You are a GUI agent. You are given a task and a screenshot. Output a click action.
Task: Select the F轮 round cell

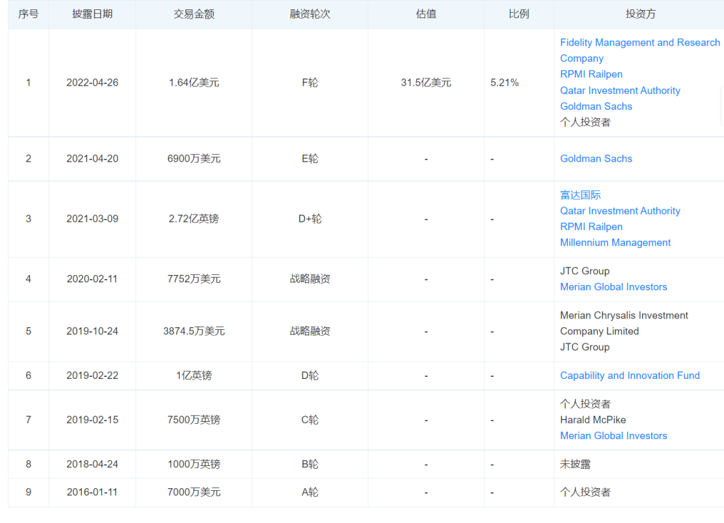point(310,82)
